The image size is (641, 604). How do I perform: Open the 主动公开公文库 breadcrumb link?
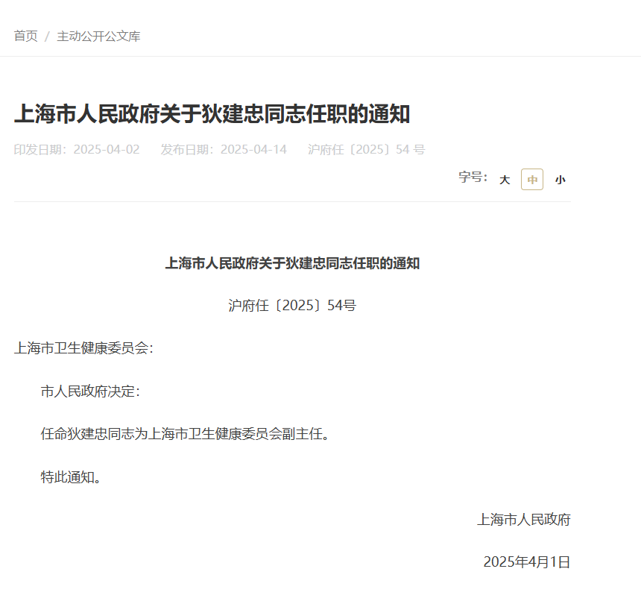point(98,36)
